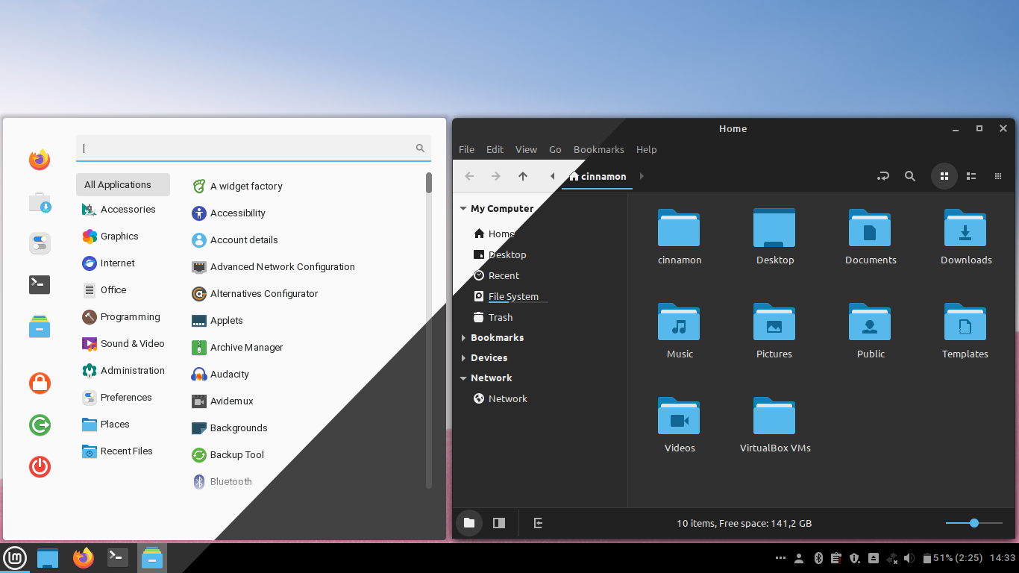Click the cinnamon path bar button

pos(598,177)
